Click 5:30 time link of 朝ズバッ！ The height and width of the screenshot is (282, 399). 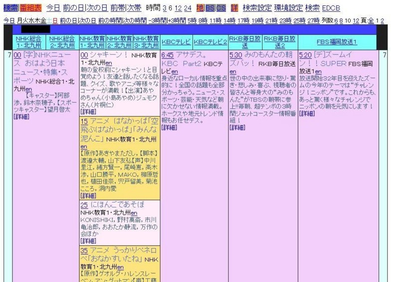(x=235, y=55)
